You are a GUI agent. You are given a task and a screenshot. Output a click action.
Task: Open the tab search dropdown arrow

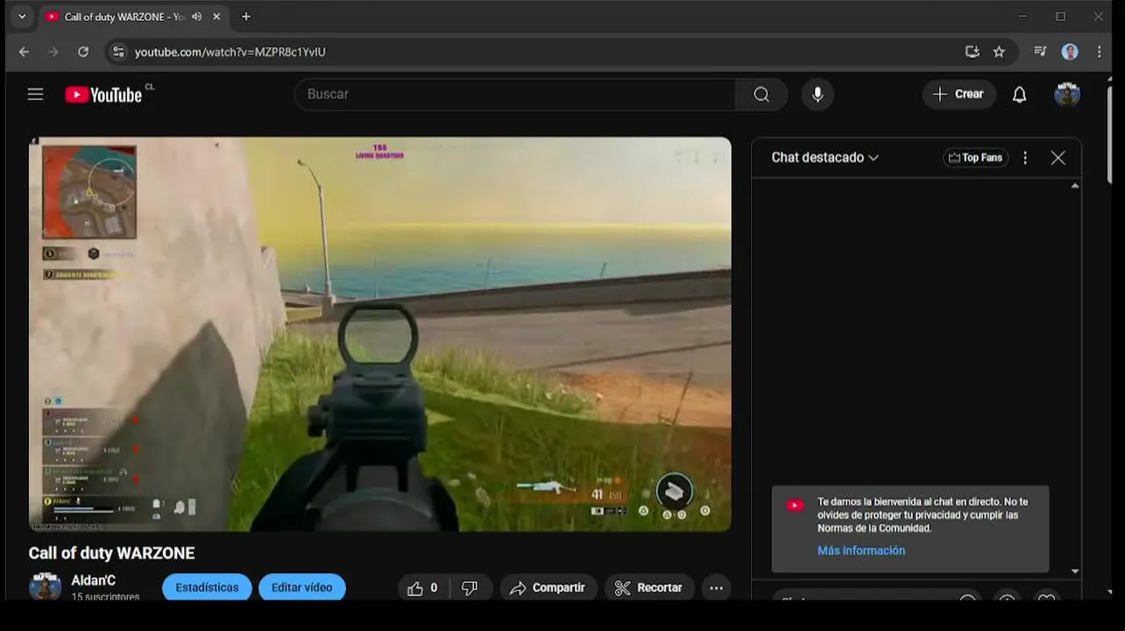(x=22, y=17)
